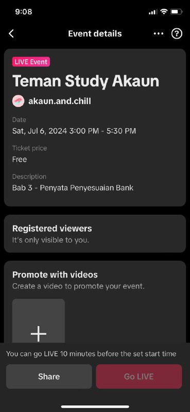Tap the event date and time text

point(74,131)
